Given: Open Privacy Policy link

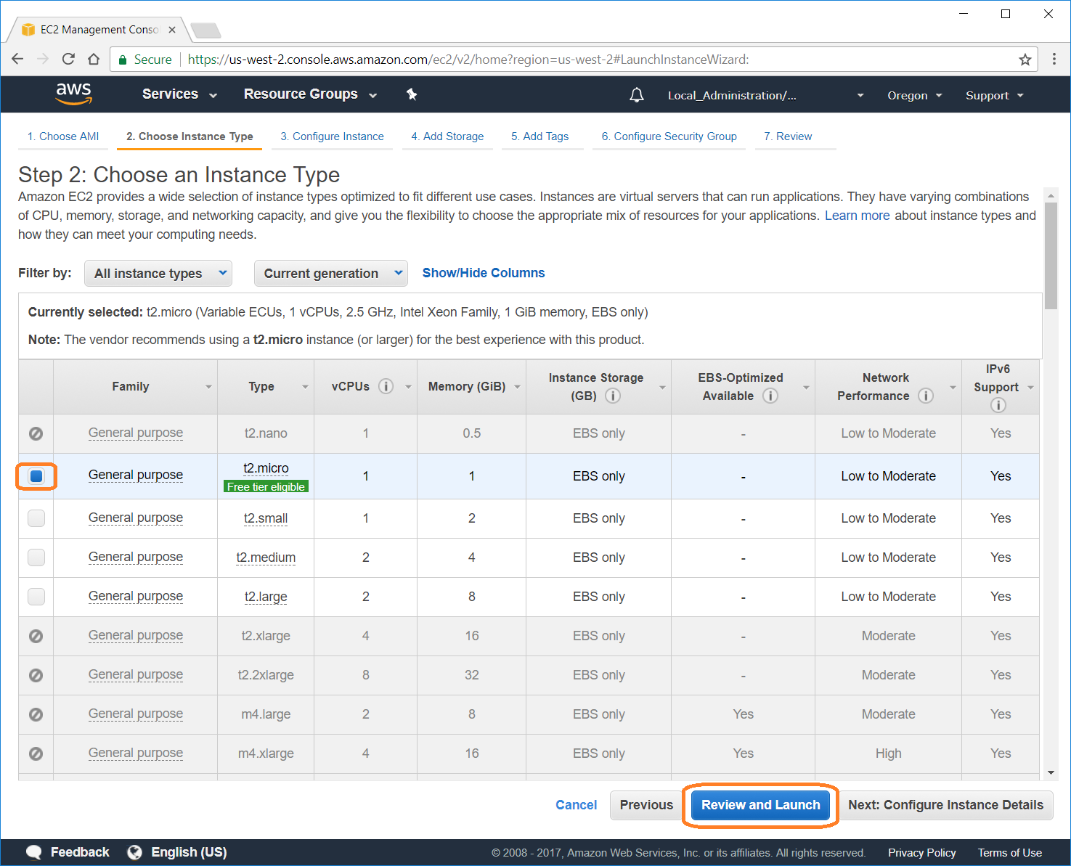Looking at the screenshot, I should [921, 853].
